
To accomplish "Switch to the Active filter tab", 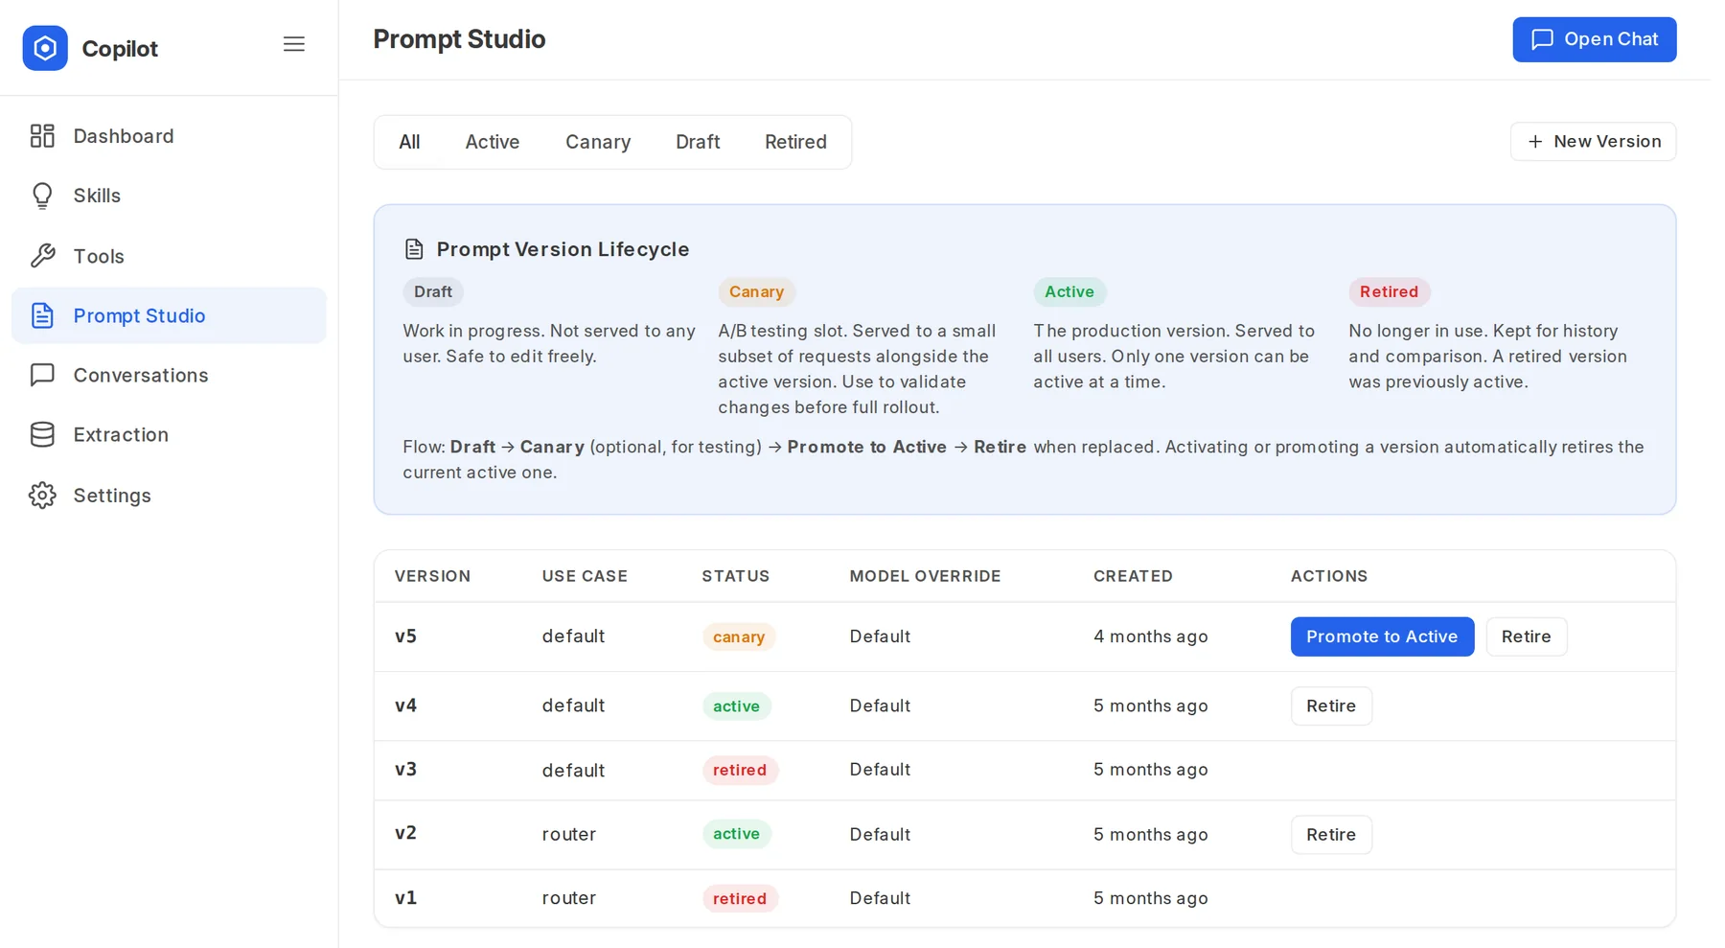I will (x=493, y=142).
